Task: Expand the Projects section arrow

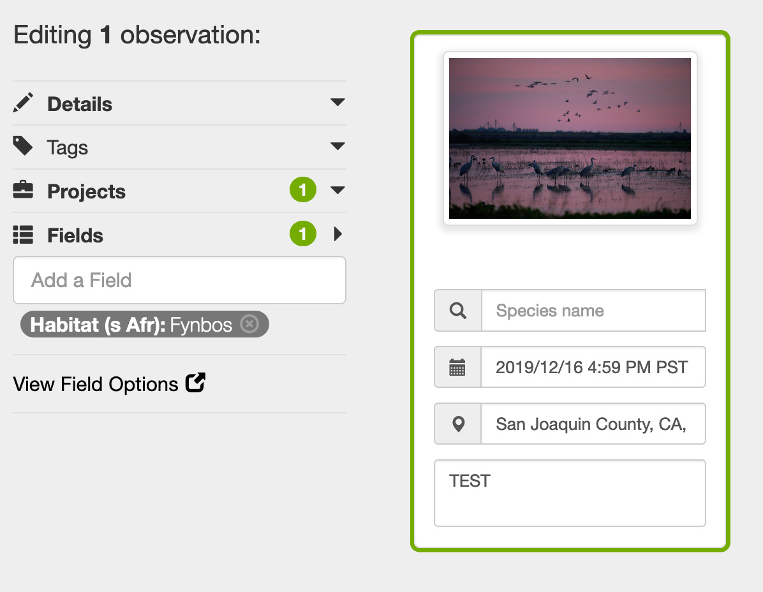Action: [337, 189]
